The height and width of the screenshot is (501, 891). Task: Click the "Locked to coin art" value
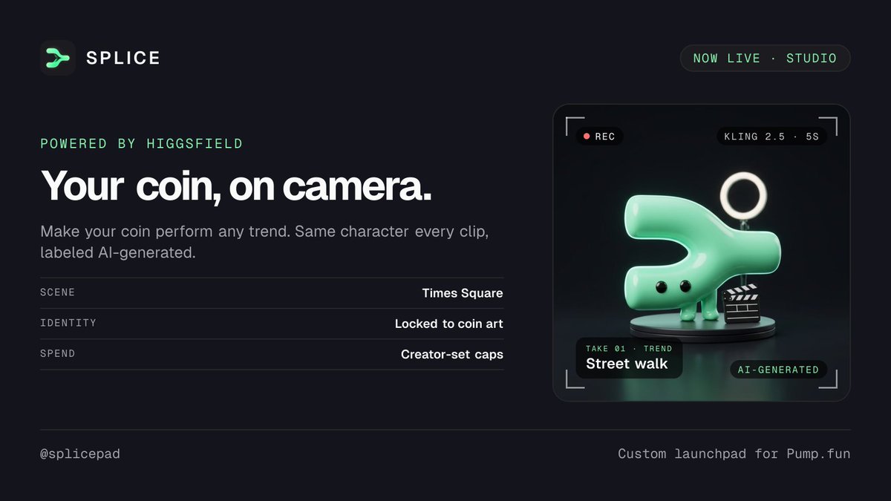[x=449, y=324]
